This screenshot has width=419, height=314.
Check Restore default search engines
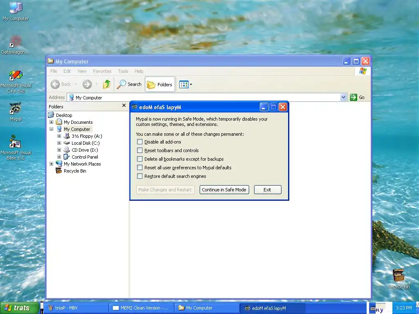(140, 176)
